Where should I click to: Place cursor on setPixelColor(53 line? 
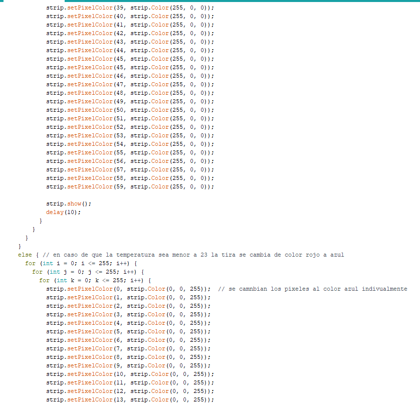click(130, 135)
